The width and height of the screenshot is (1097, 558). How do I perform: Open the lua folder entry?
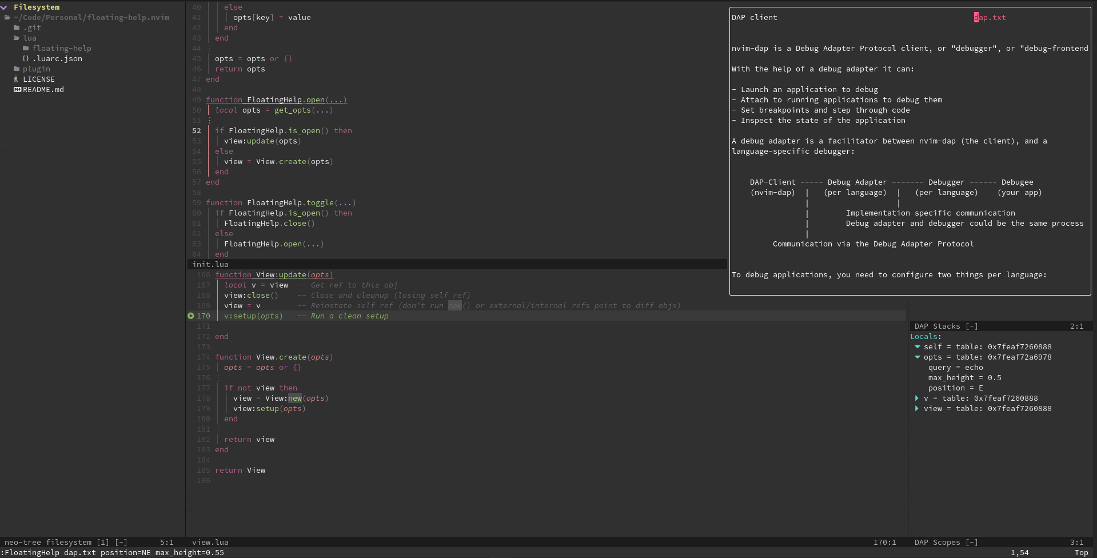(x=30, y=38)
